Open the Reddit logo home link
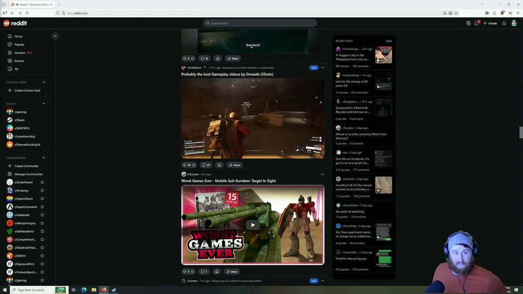The width and height of the screenshot is (523, 294). click(15, 23)
